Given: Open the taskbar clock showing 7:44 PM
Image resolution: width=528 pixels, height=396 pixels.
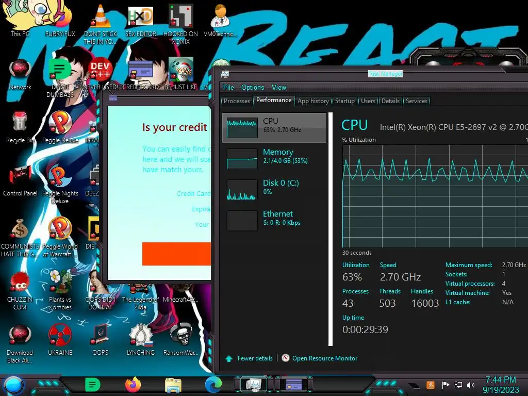Looking at the screenshot, I should point(501,385).
